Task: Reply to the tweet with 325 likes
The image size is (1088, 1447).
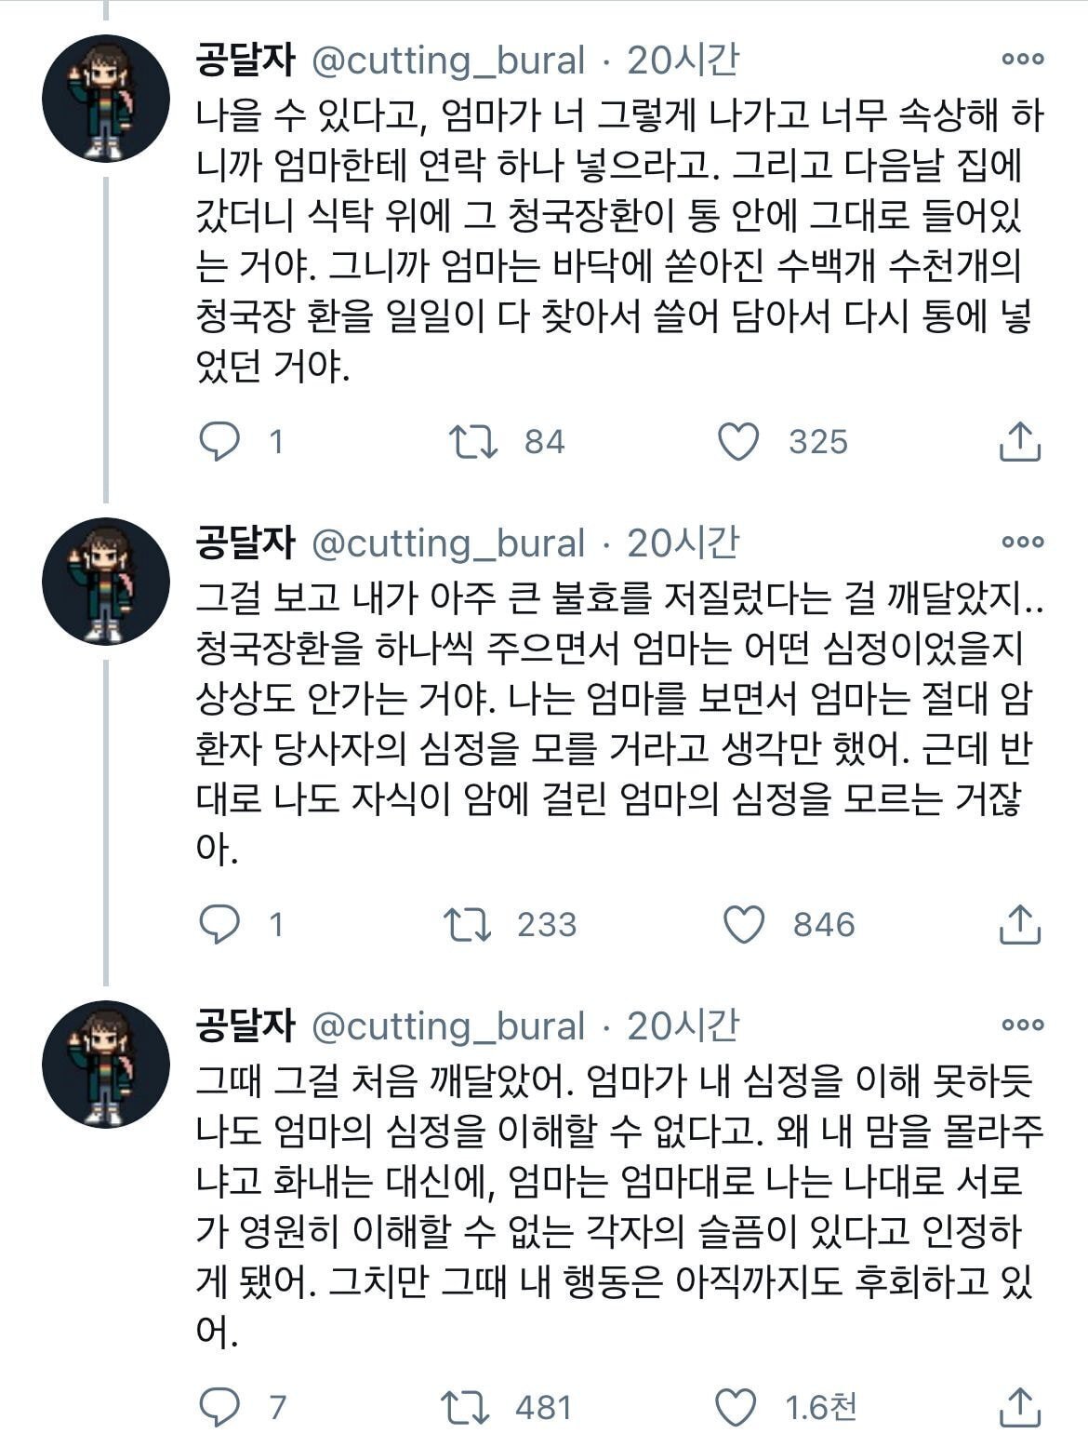Action: point(220,441)
